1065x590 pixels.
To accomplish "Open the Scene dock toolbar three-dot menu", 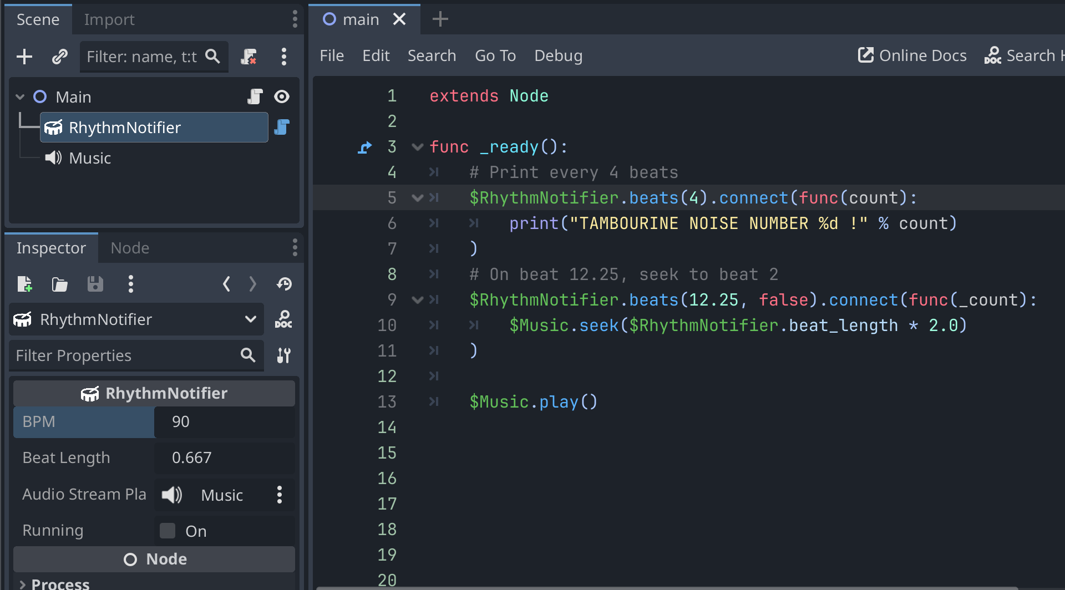I will [284, 57].
